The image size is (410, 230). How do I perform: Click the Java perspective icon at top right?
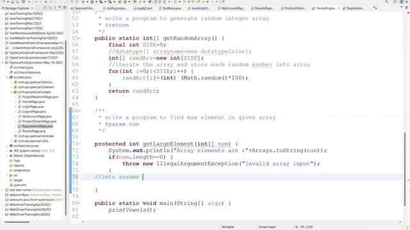pos(402,2)
